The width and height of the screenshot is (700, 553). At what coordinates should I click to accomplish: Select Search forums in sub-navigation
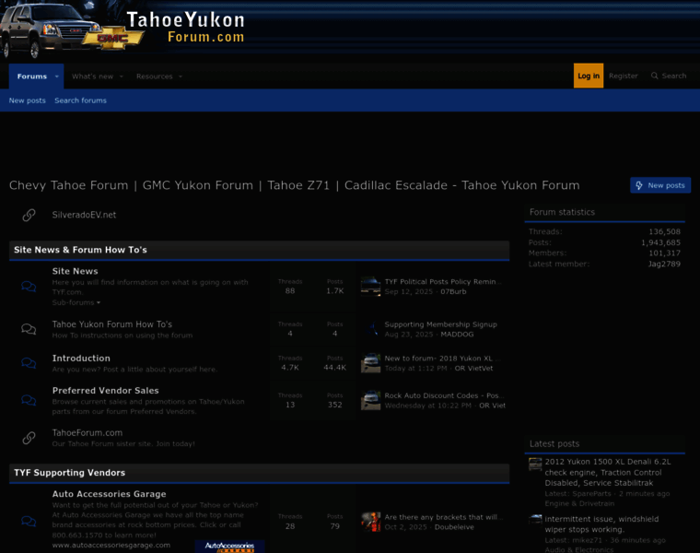[x=80, y=100]
